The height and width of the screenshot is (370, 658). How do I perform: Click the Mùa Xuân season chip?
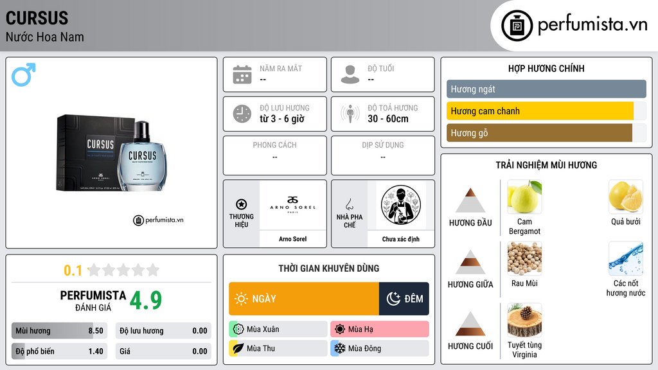[x=278, y=330]
